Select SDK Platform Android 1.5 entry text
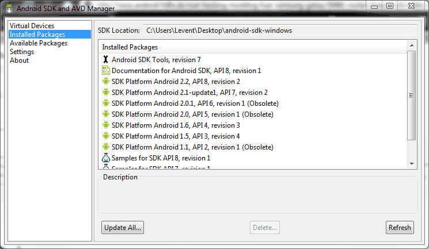 [x=176, y=136]
